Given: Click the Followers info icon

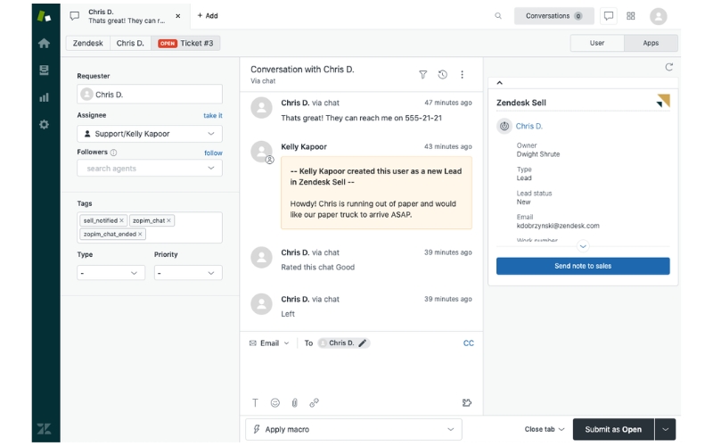Looking at the screenshot, I should [114, 153].
